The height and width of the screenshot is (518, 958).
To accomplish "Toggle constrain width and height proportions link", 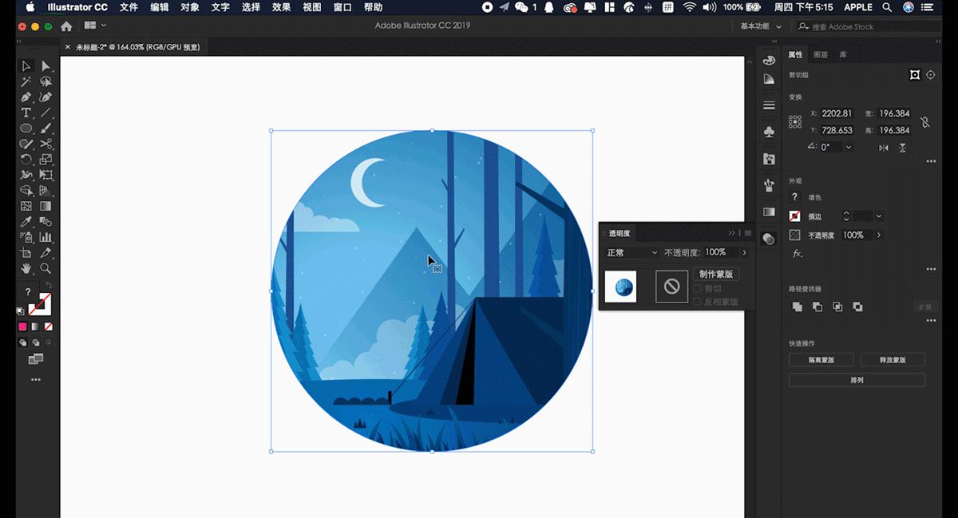I will click(x=924, y=122).
